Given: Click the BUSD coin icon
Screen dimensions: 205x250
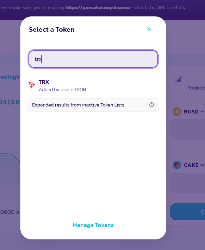Looking at the screenshot, I should click(x=177, y=112).
